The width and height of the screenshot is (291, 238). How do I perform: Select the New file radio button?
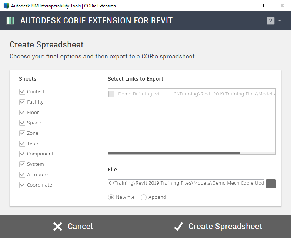111,197
